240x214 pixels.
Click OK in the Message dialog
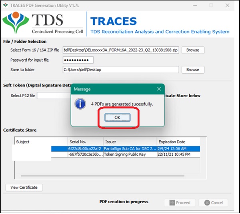pos(117,118)
